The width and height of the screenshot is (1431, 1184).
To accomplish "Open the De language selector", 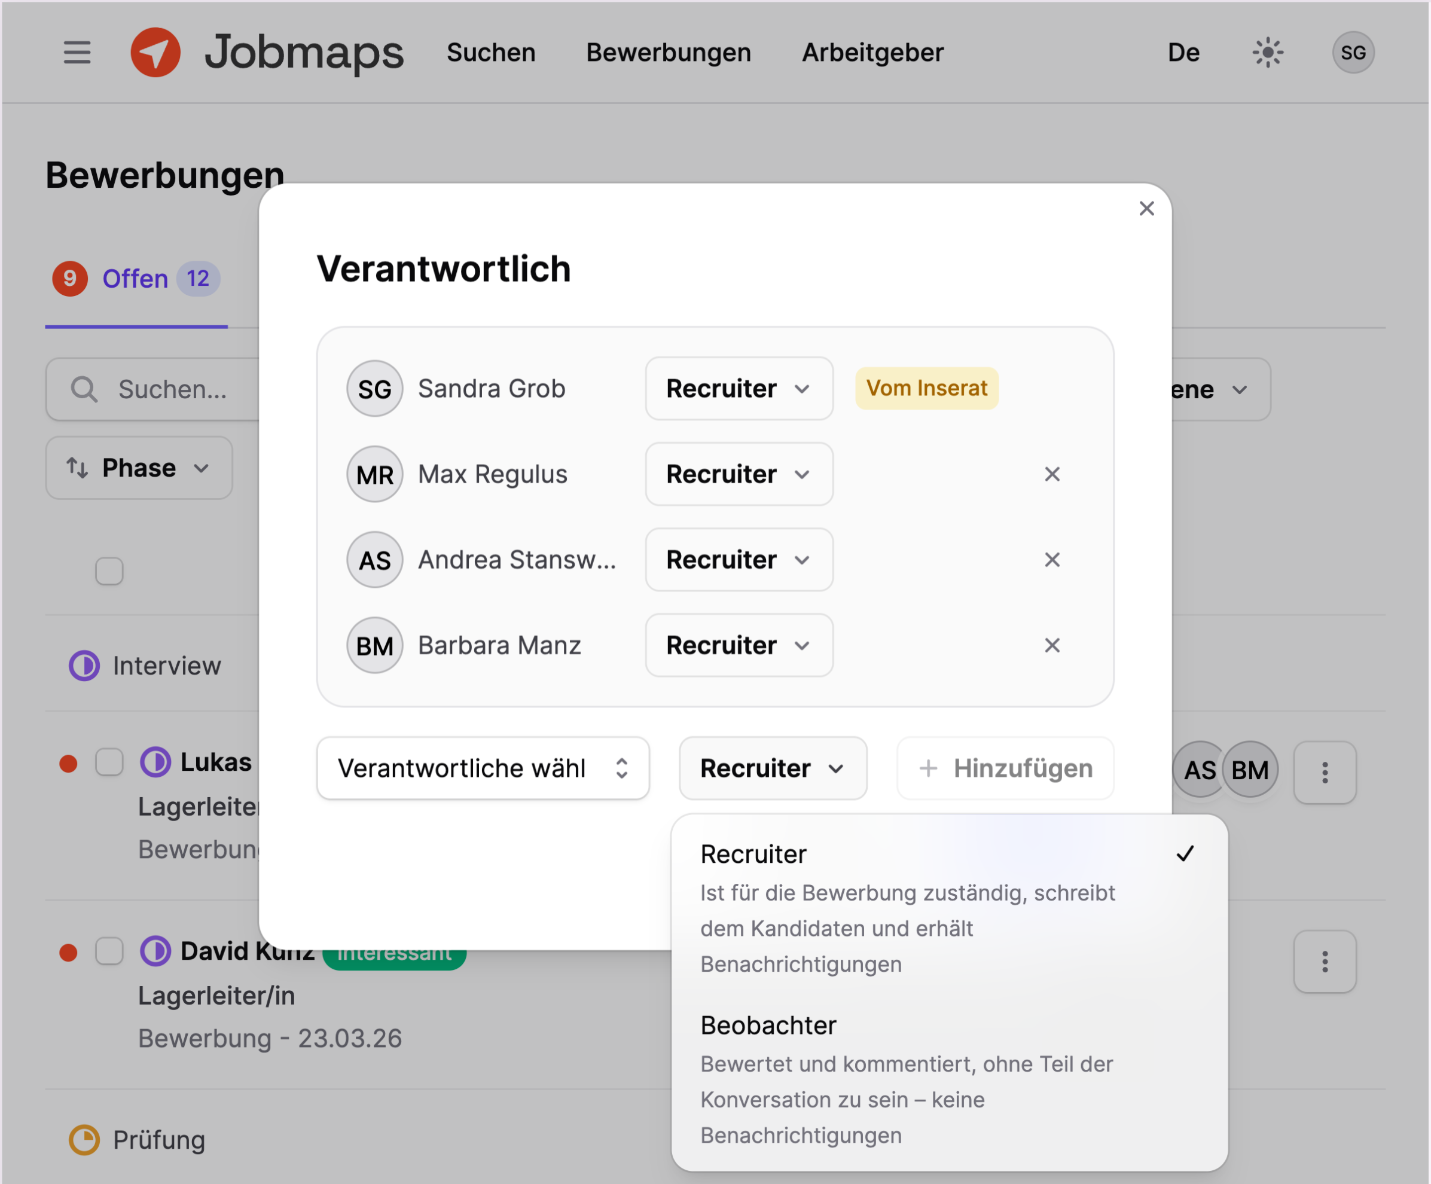I will pos(1183,53).
